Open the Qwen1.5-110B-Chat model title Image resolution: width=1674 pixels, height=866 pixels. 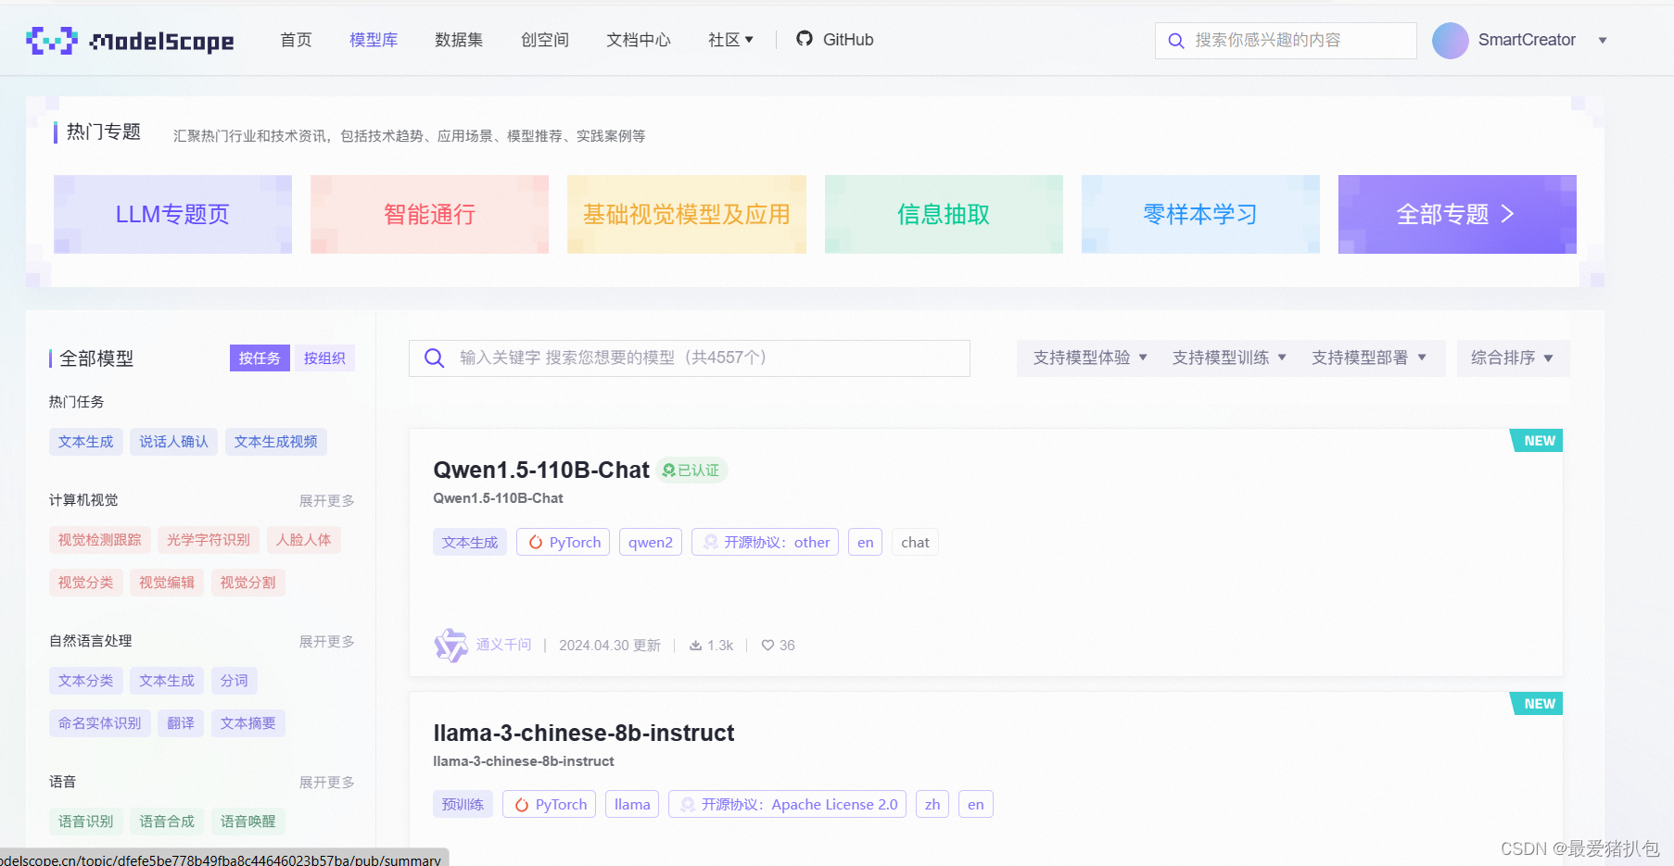pos(541,471)
